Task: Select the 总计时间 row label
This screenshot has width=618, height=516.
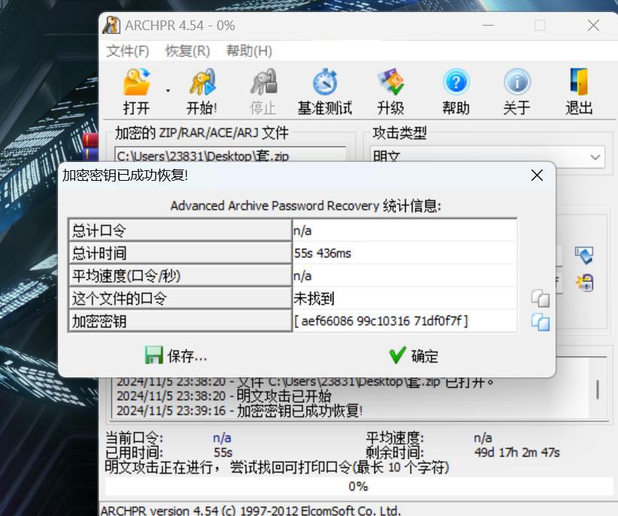Action: [180, 253]
